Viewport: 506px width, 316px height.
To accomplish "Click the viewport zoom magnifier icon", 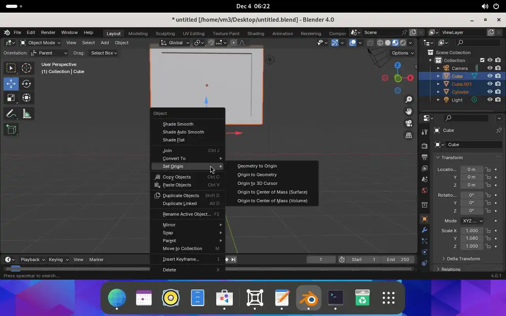I will tap(409, 100).
